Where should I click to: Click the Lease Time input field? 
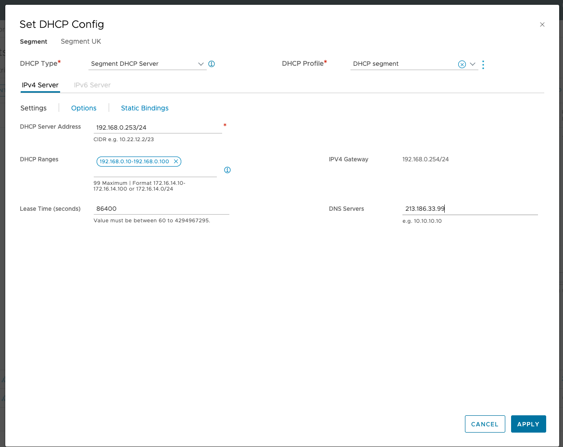pyautogui.click(x=161, y=209)
